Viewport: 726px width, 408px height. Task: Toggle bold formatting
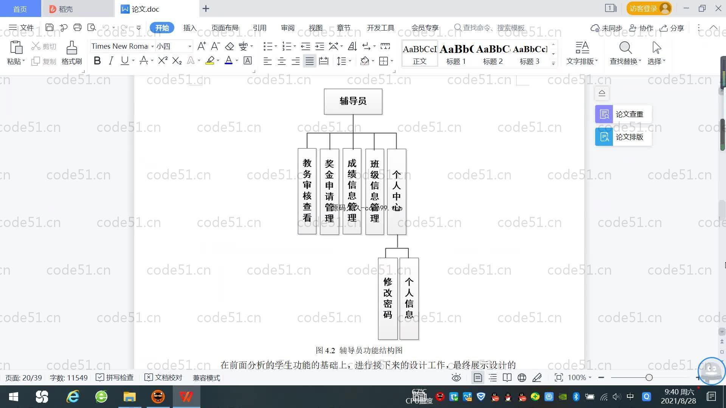click(97, 60)
